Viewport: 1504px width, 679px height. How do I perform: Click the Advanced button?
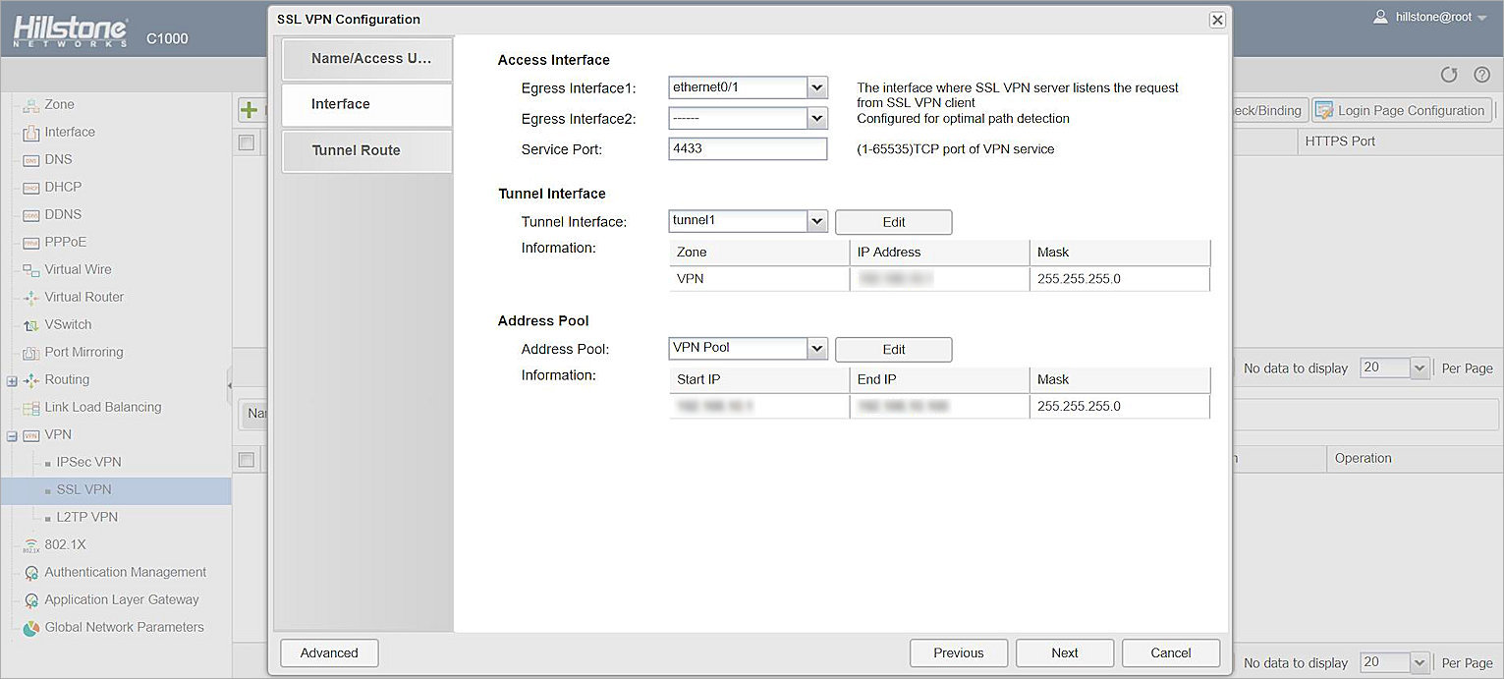point(329,653)
